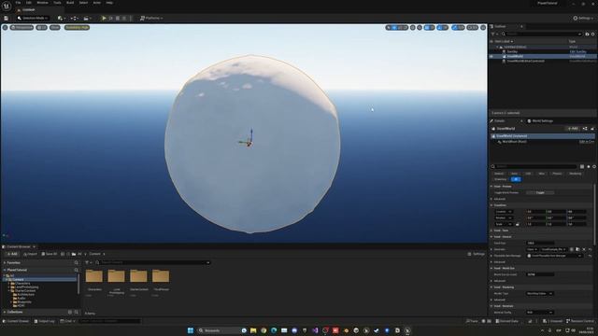Screen dimensions: 598x336
Task: Click the Unreal Engine logo icon
Action: click(7, 6)
